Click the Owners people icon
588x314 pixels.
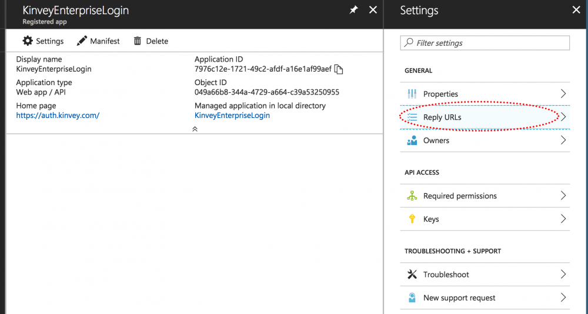[x=412, y=141]
